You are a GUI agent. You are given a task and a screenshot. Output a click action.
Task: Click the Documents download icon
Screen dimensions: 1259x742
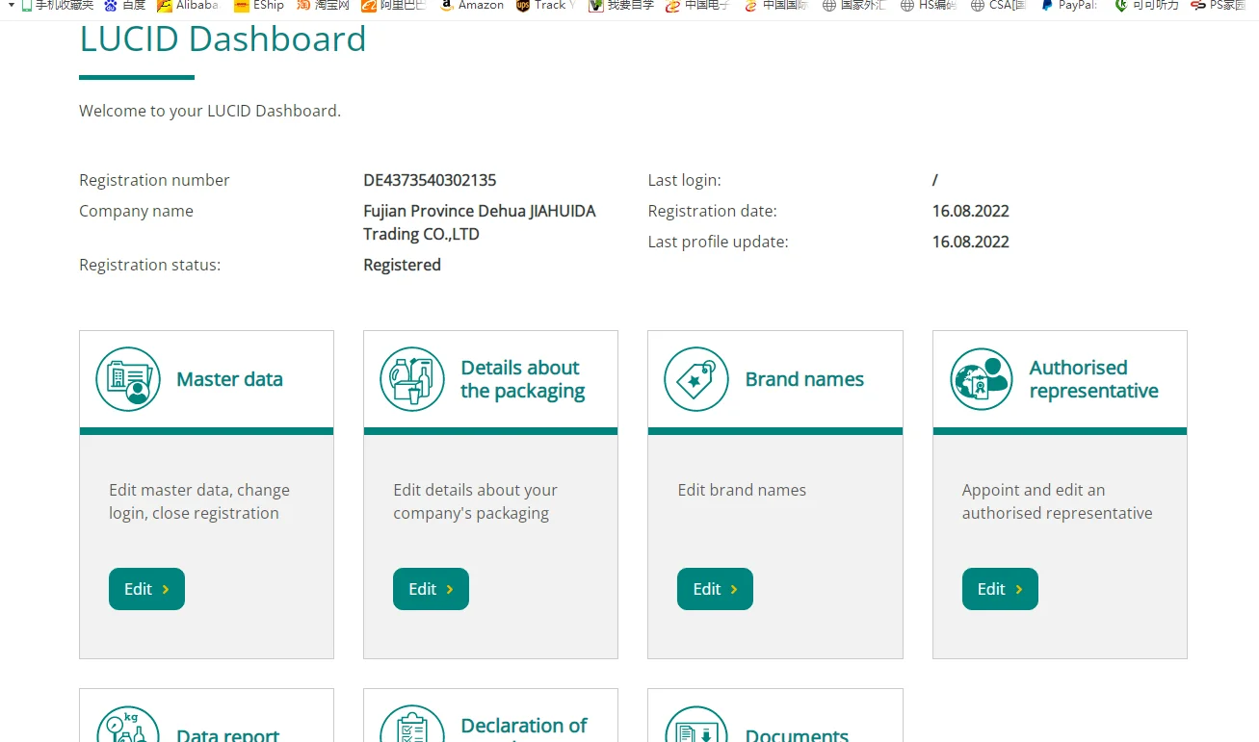click(696, 727)
